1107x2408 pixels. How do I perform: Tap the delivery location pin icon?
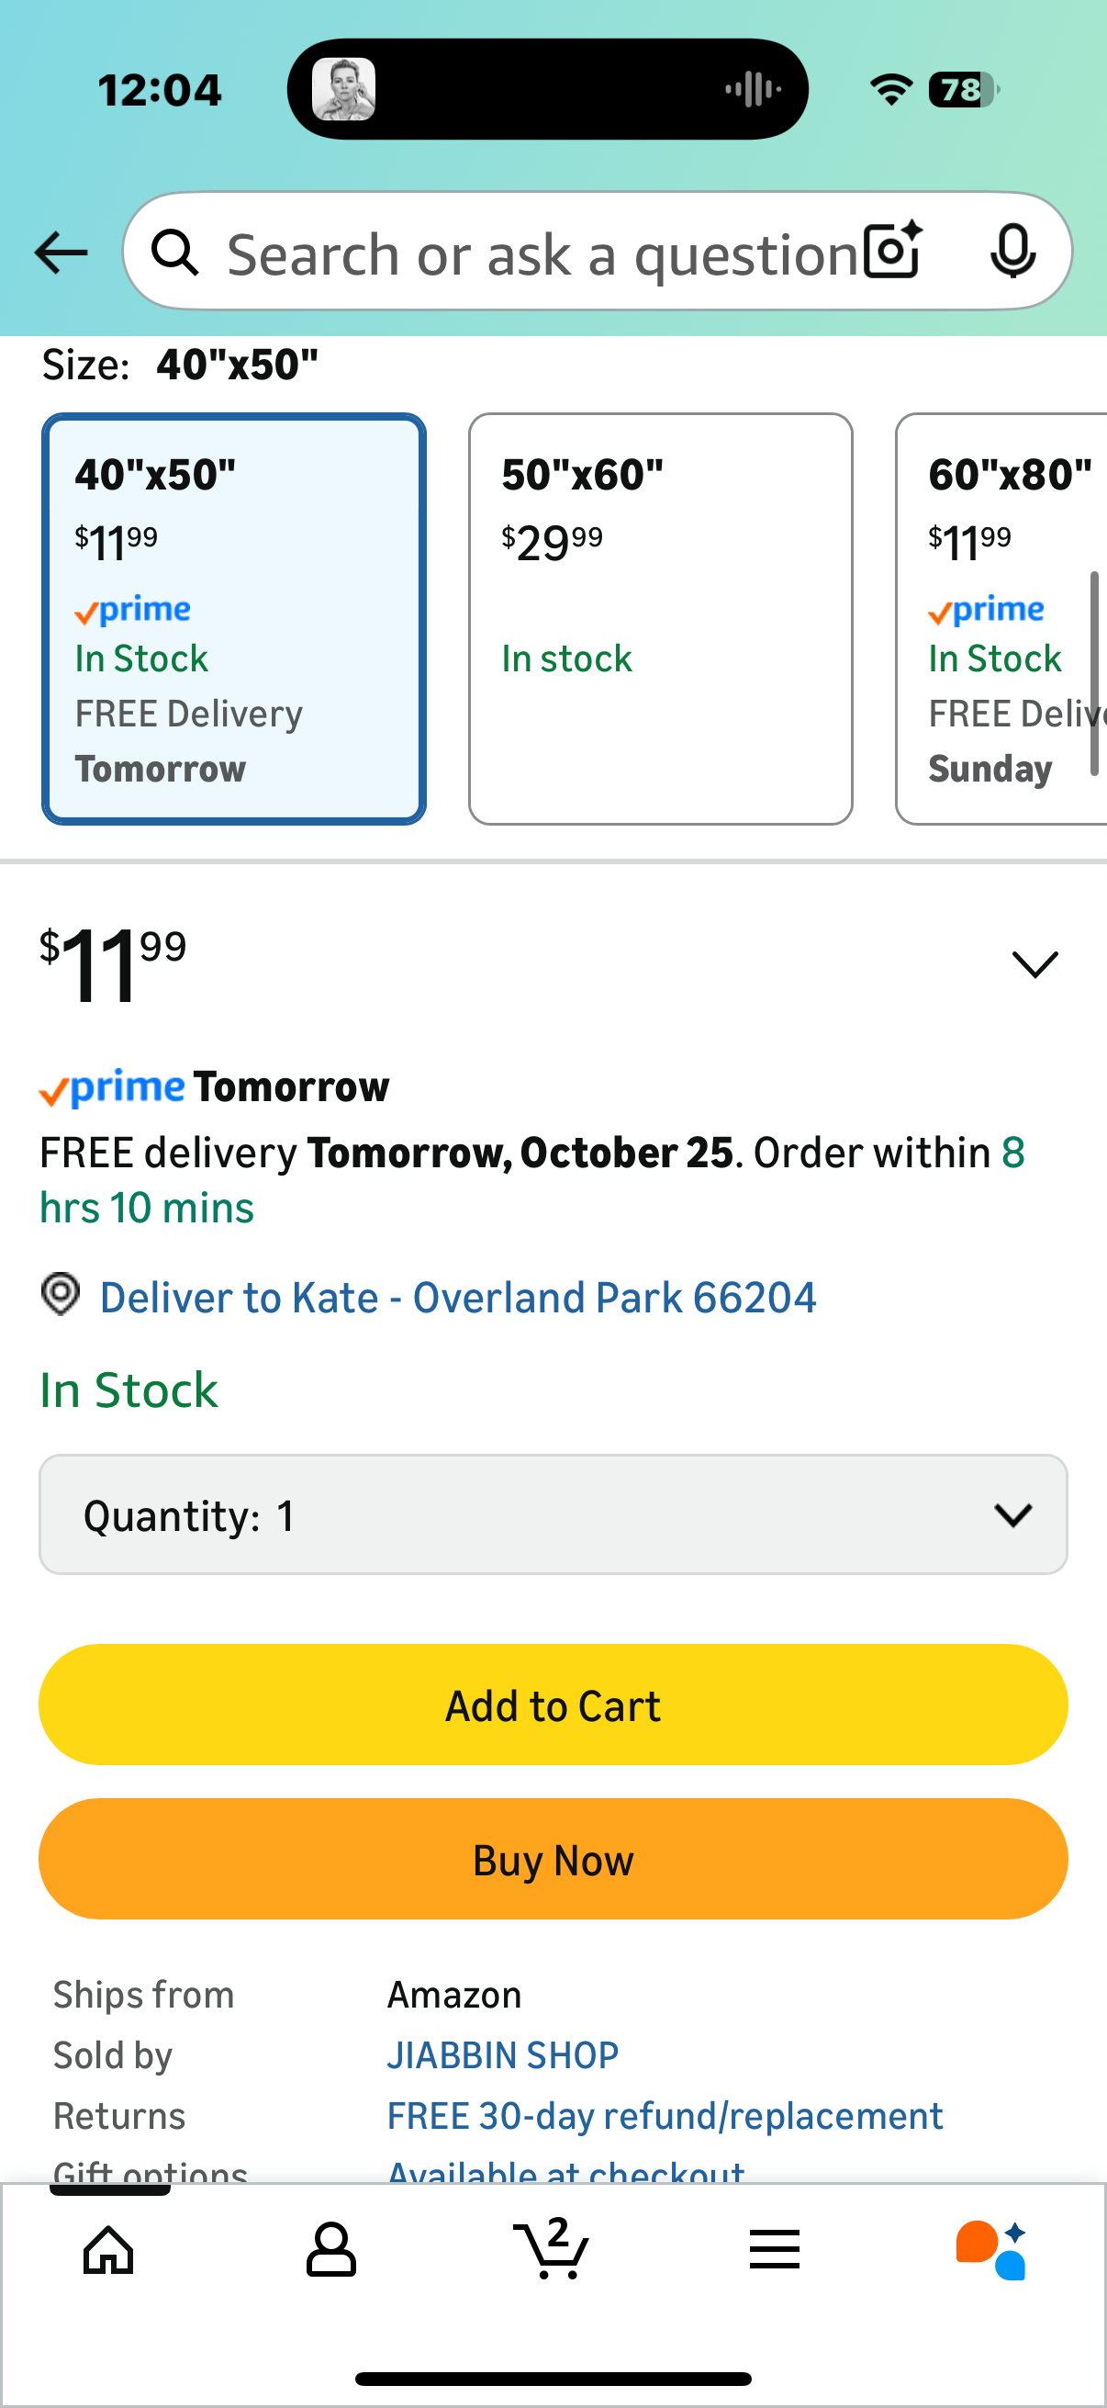pyautogui.click(x=61, y=1295)
